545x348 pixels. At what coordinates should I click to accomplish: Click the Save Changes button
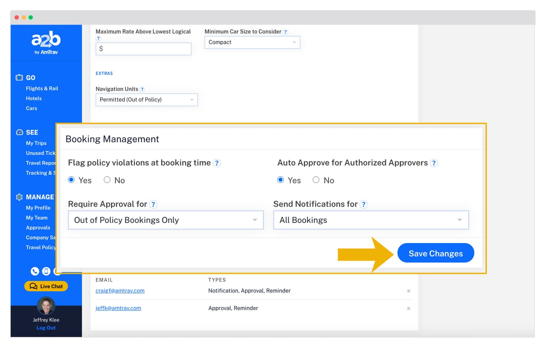[x=435, y=253]
